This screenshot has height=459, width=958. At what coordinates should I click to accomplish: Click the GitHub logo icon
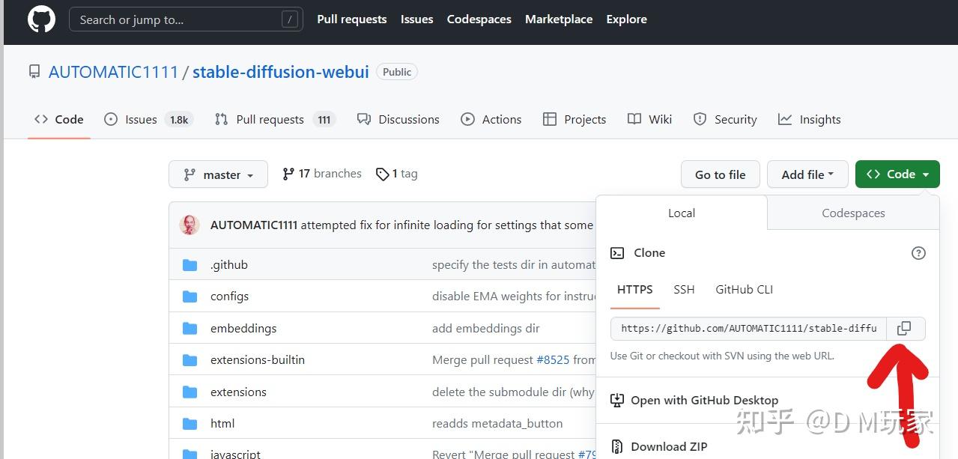(x=41, y=19)
